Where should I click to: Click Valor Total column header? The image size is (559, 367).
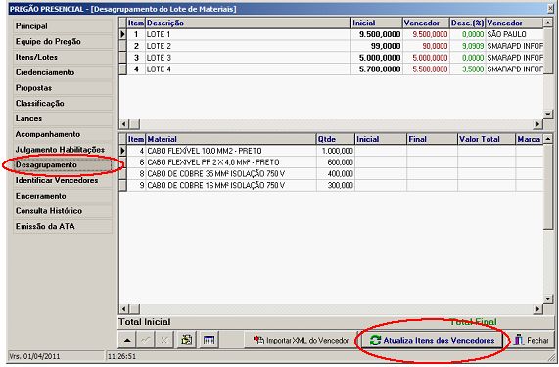click(x=487, y=139)
